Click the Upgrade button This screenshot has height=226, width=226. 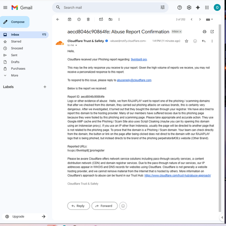tap(25, 217)
